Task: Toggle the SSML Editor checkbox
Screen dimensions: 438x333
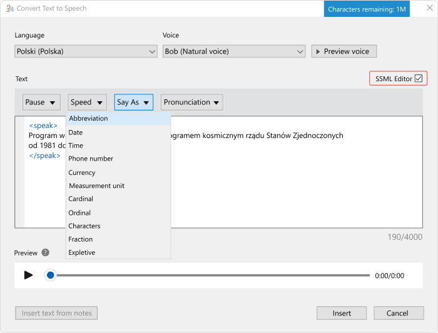Action: click(x=419, y=79)
